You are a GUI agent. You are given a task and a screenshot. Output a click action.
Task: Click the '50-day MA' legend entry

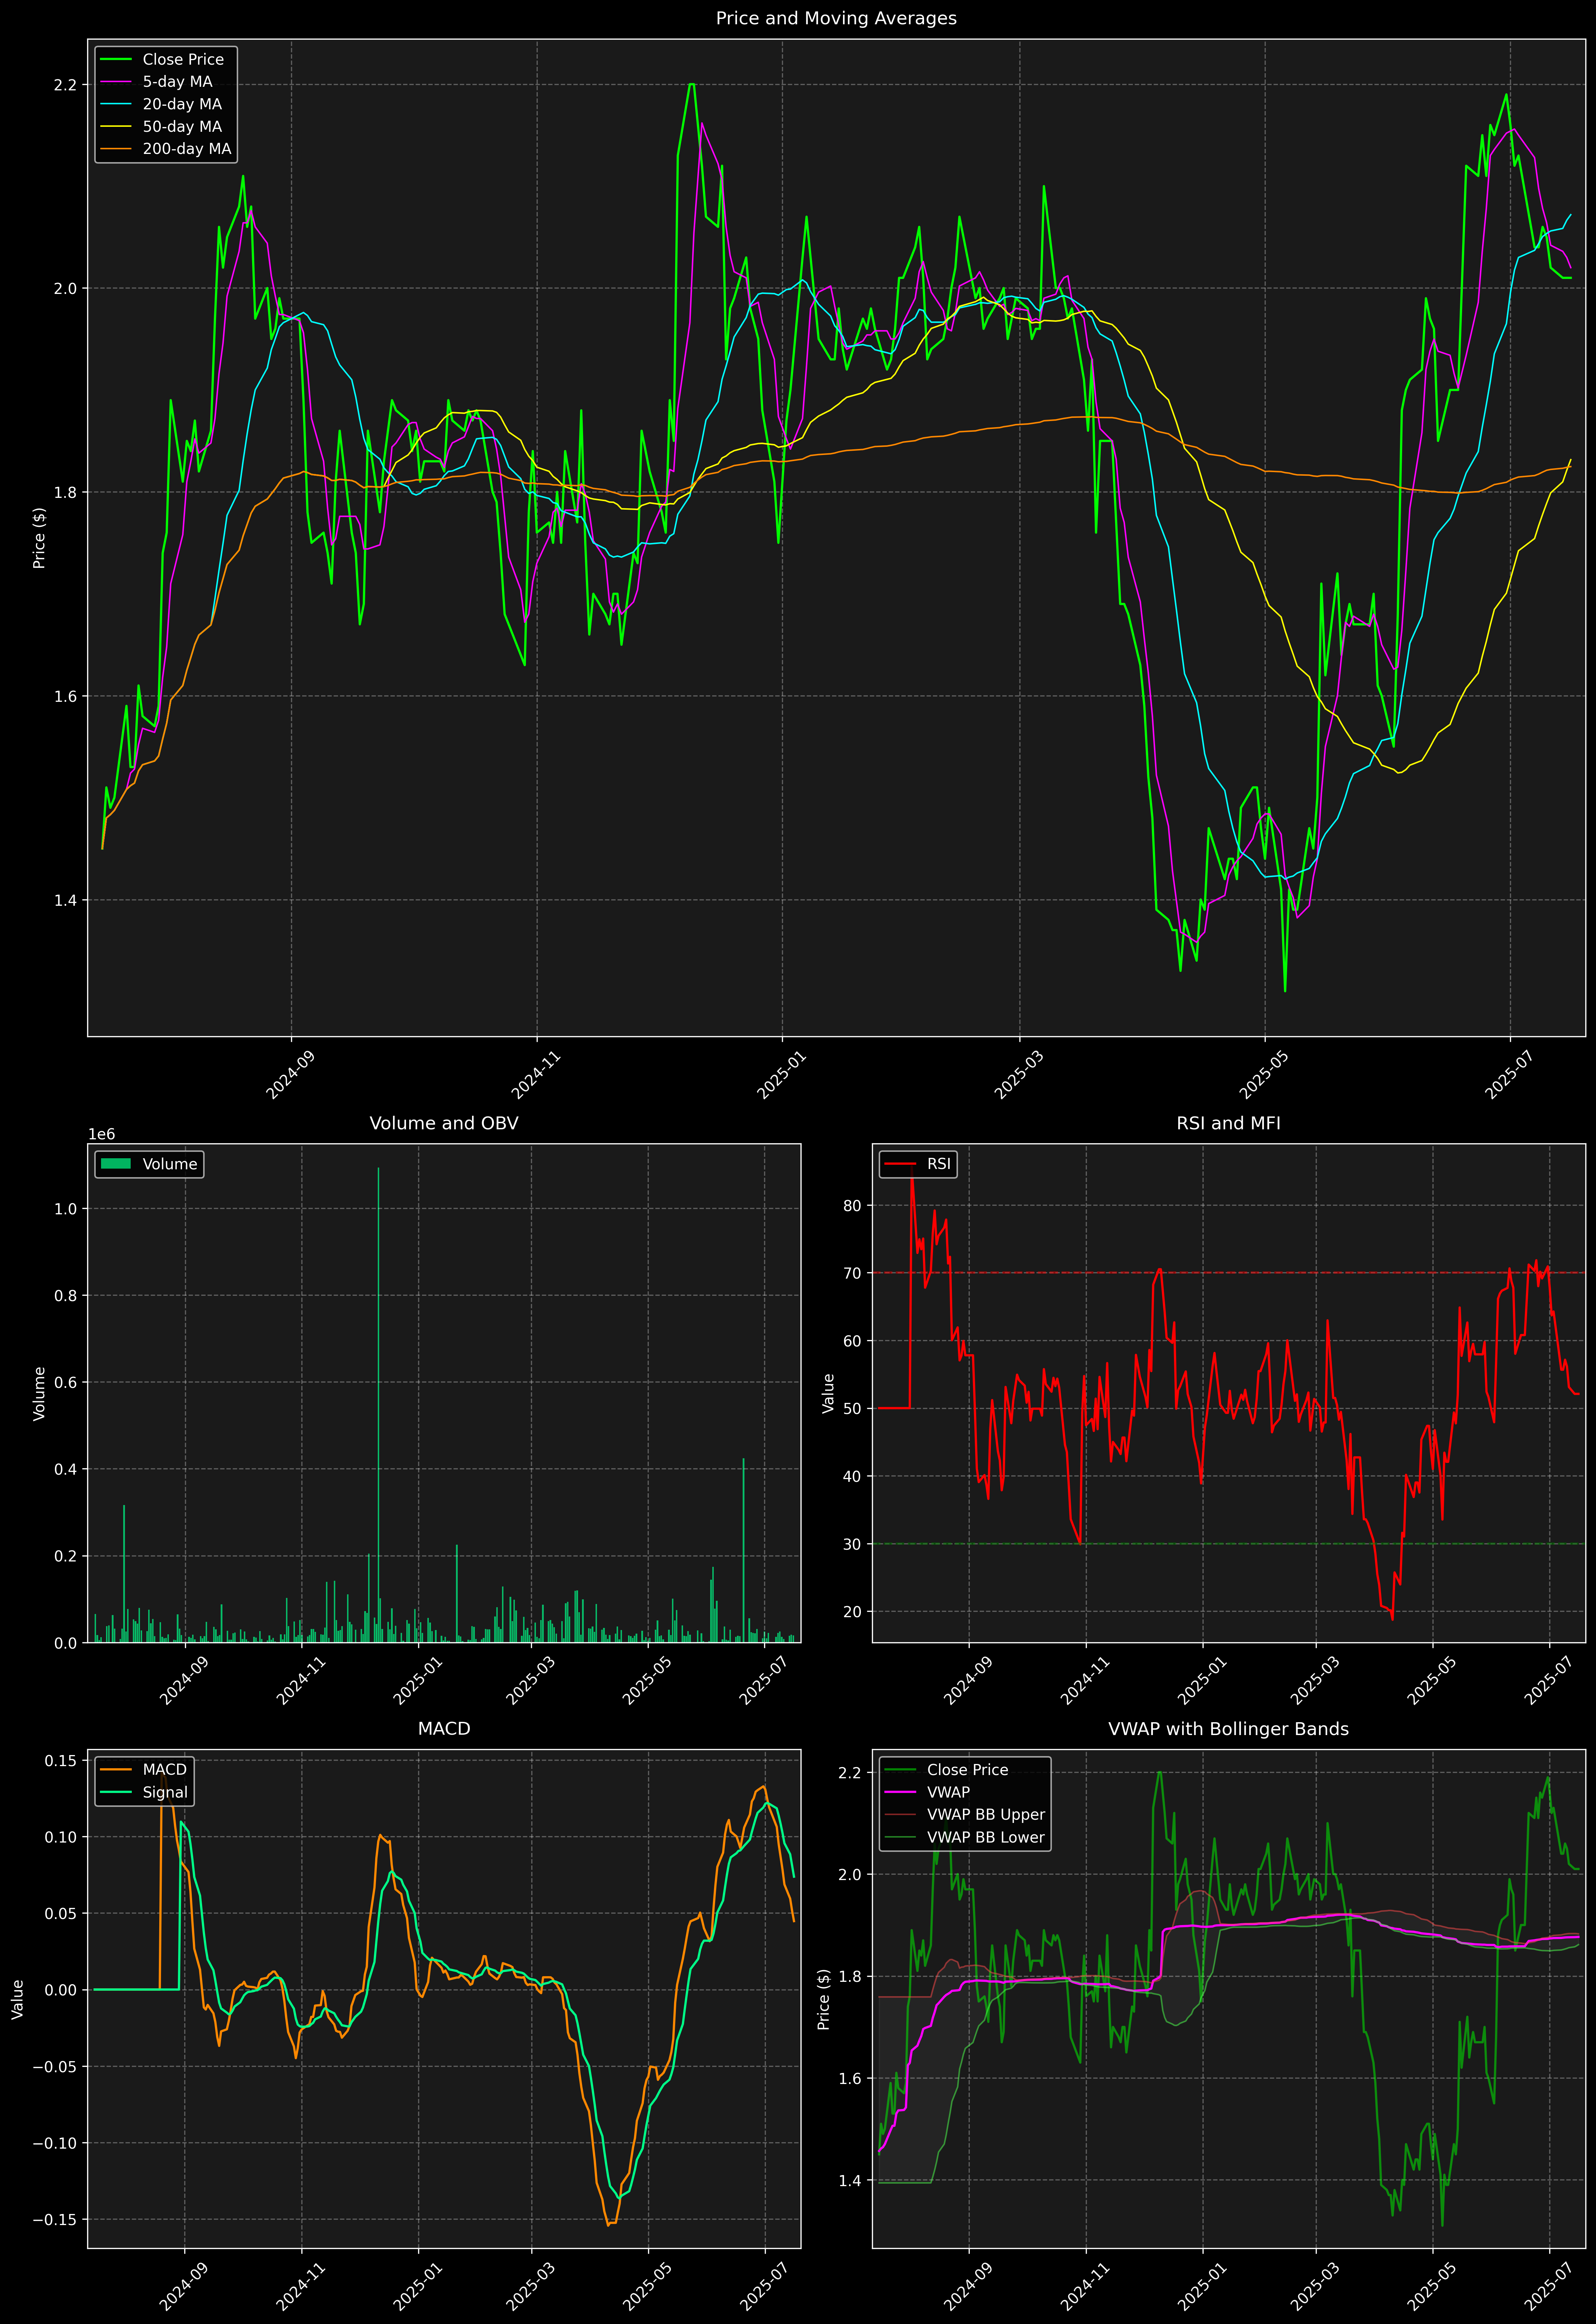pyautogui.click(x=182, y=127)
